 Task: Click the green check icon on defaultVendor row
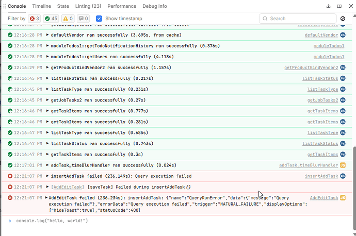(10, 35)
